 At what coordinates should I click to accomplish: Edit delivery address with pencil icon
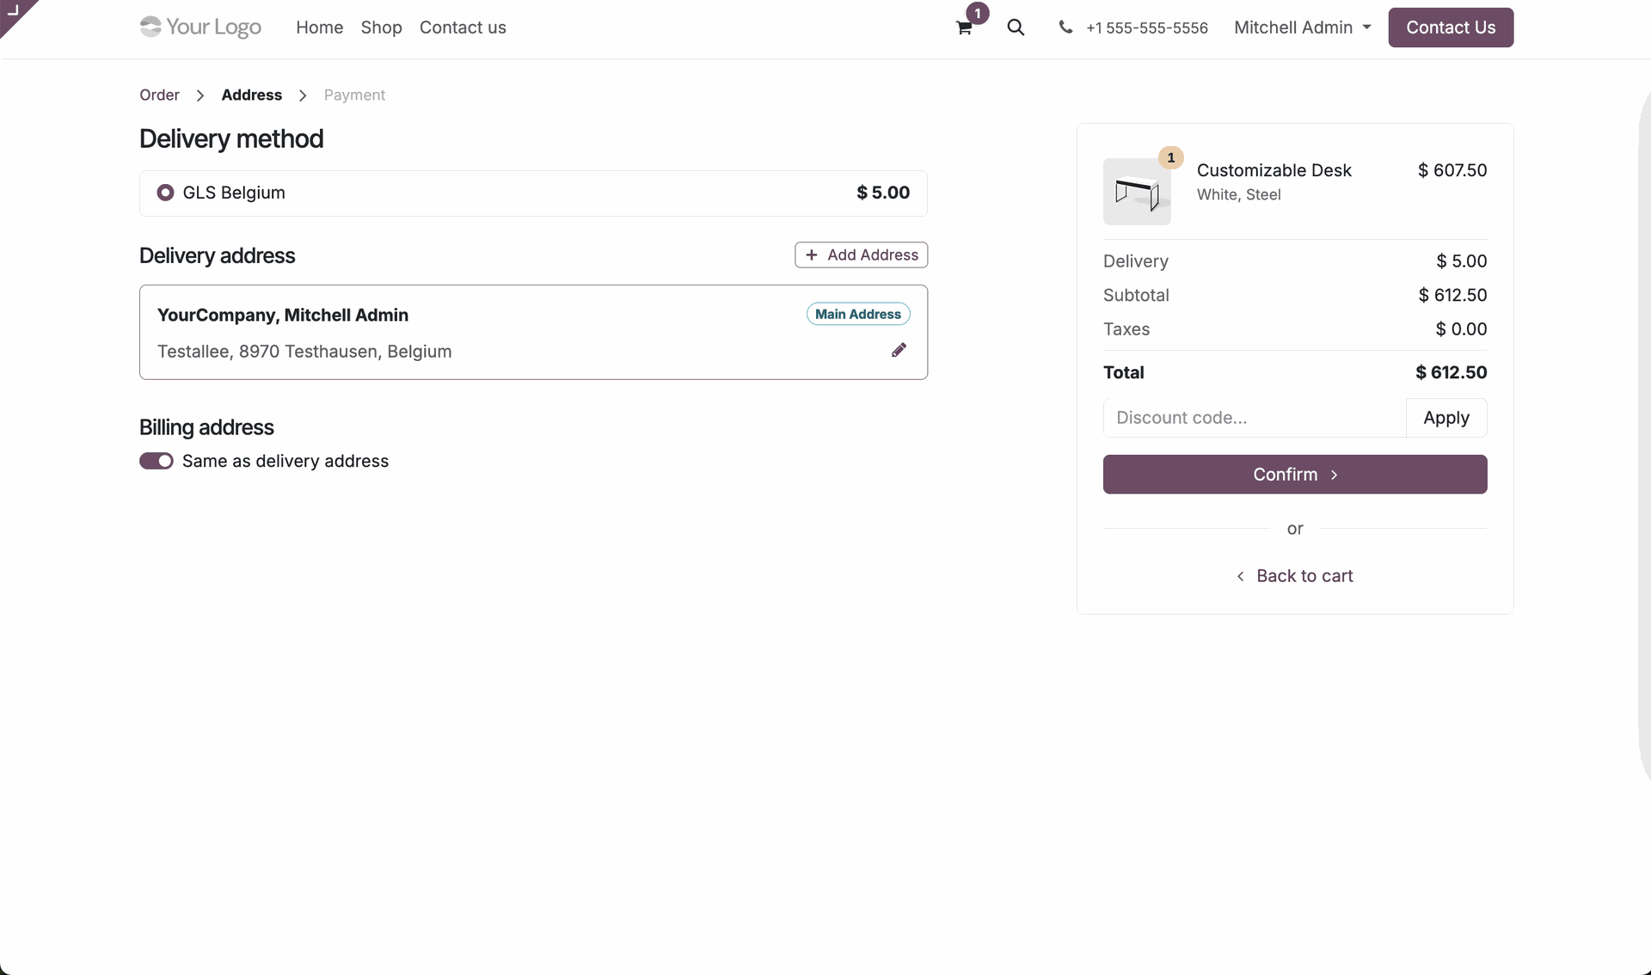(x=899, y=350)
